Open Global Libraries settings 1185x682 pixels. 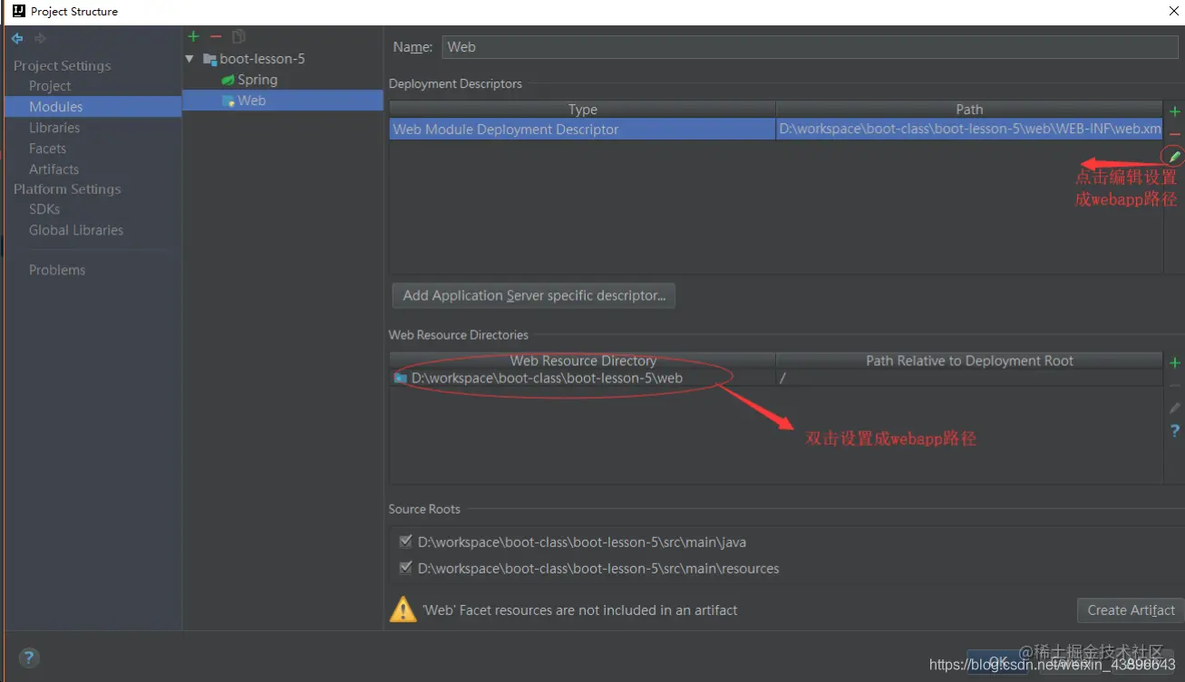coord(76,230)
